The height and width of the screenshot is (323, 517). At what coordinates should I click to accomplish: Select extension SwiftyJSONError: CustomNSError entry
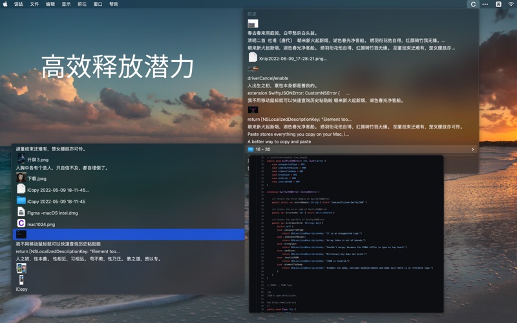coord(299,93)
